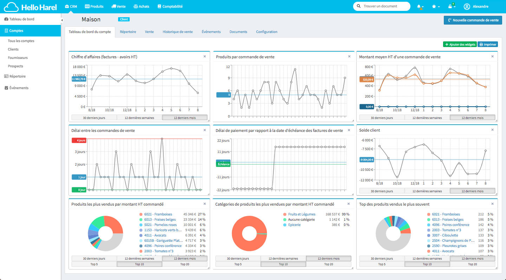Open the lock icon dropdown
The height and width of the screenshot is (280, 506).
(x=452, y=7)
